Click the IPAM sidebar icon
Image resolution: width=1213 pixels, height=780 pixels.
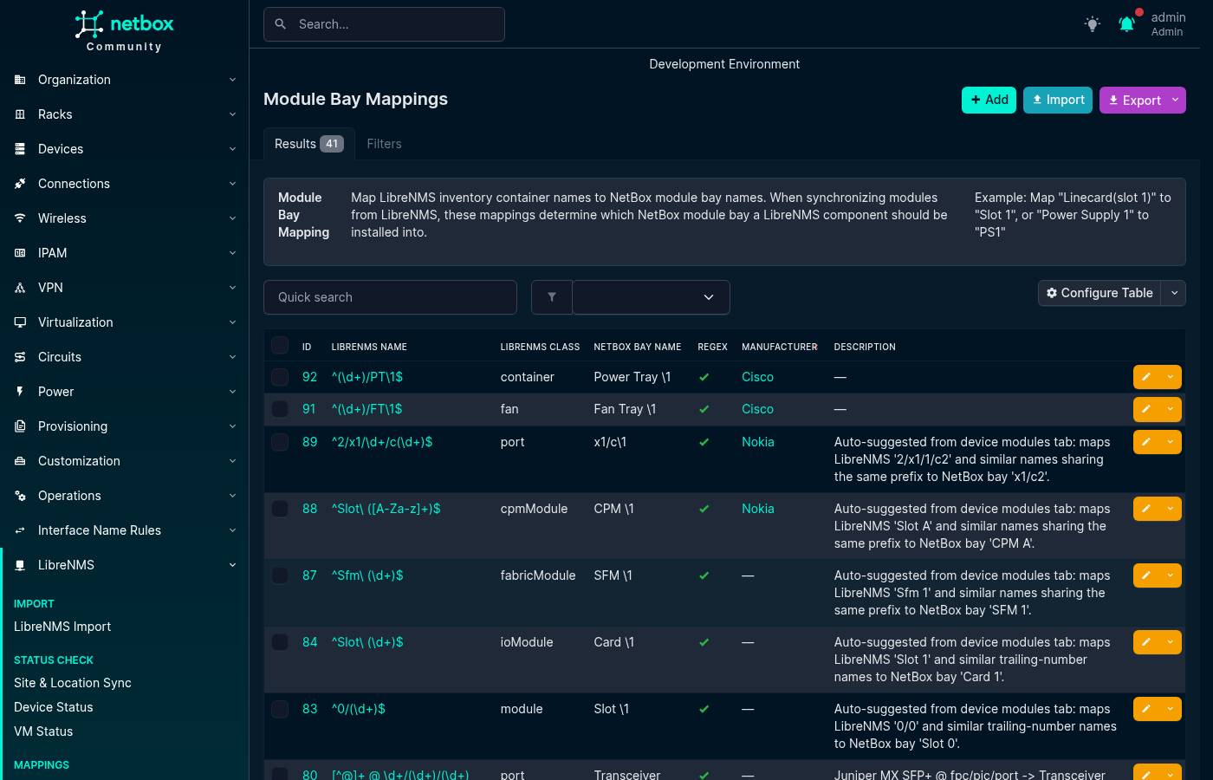pos(20,253)
